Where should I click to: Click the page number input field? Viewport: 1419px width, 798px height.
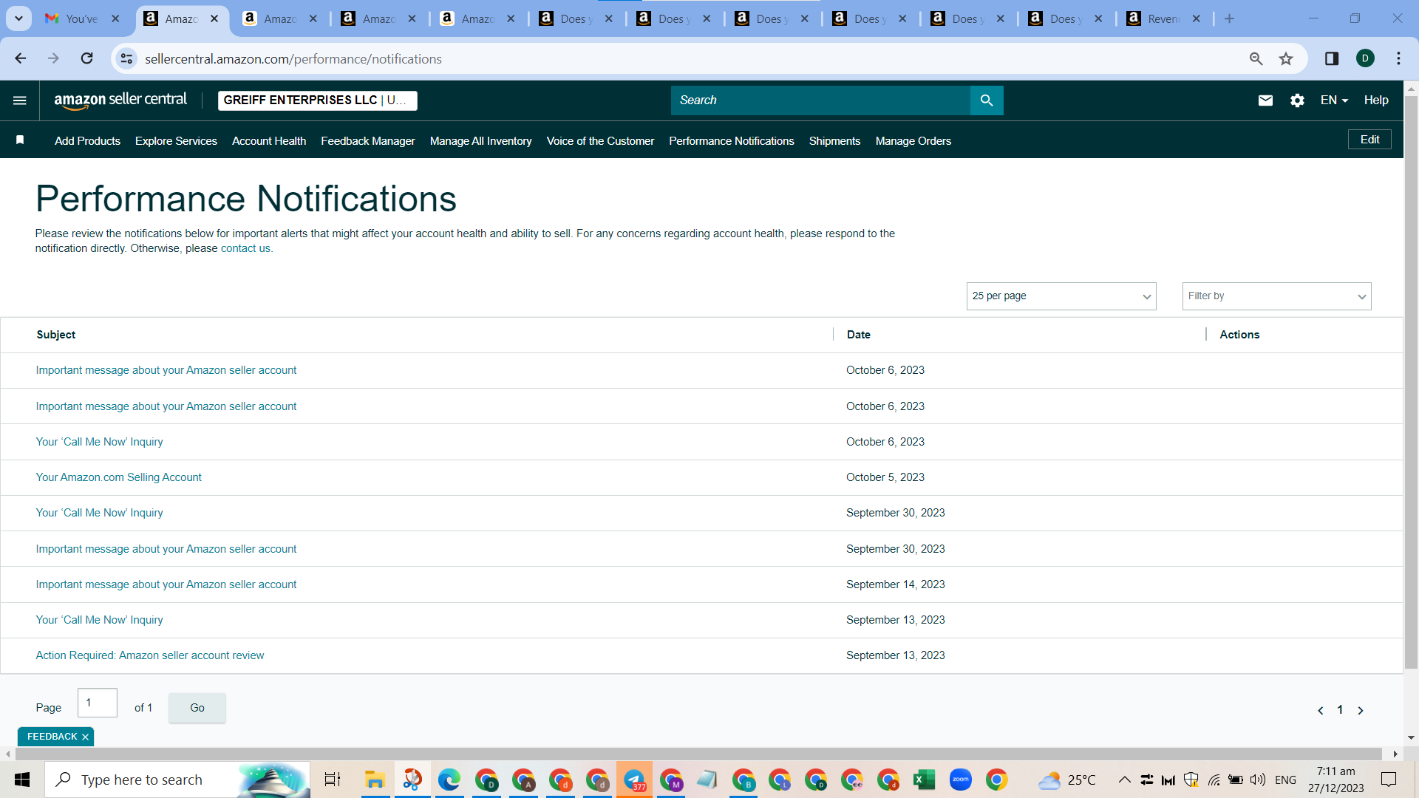[98, 703]
